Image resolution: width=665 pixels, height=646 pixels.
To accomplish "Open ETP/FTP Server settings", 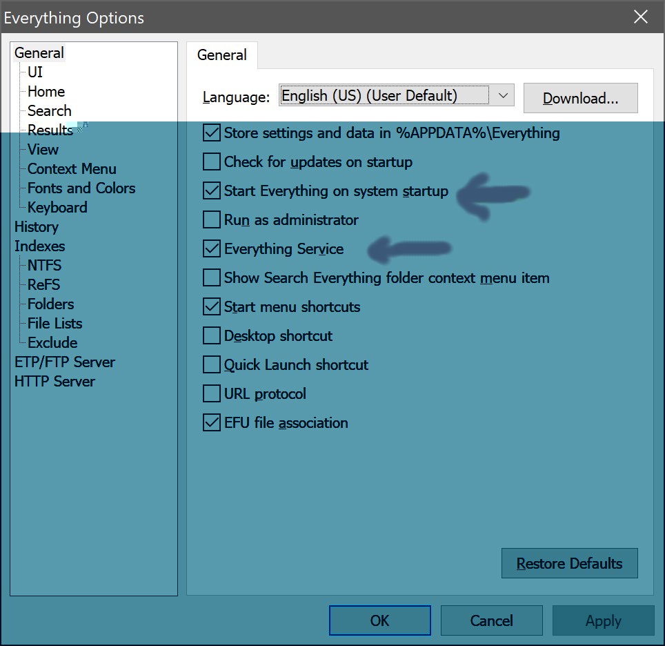I will [65, 362].
